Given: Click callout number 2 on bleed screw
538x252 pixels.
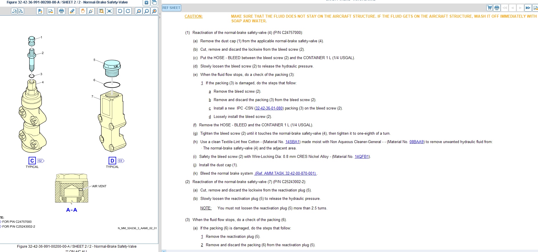Looking at the screenshot, I should click(43, 53).
